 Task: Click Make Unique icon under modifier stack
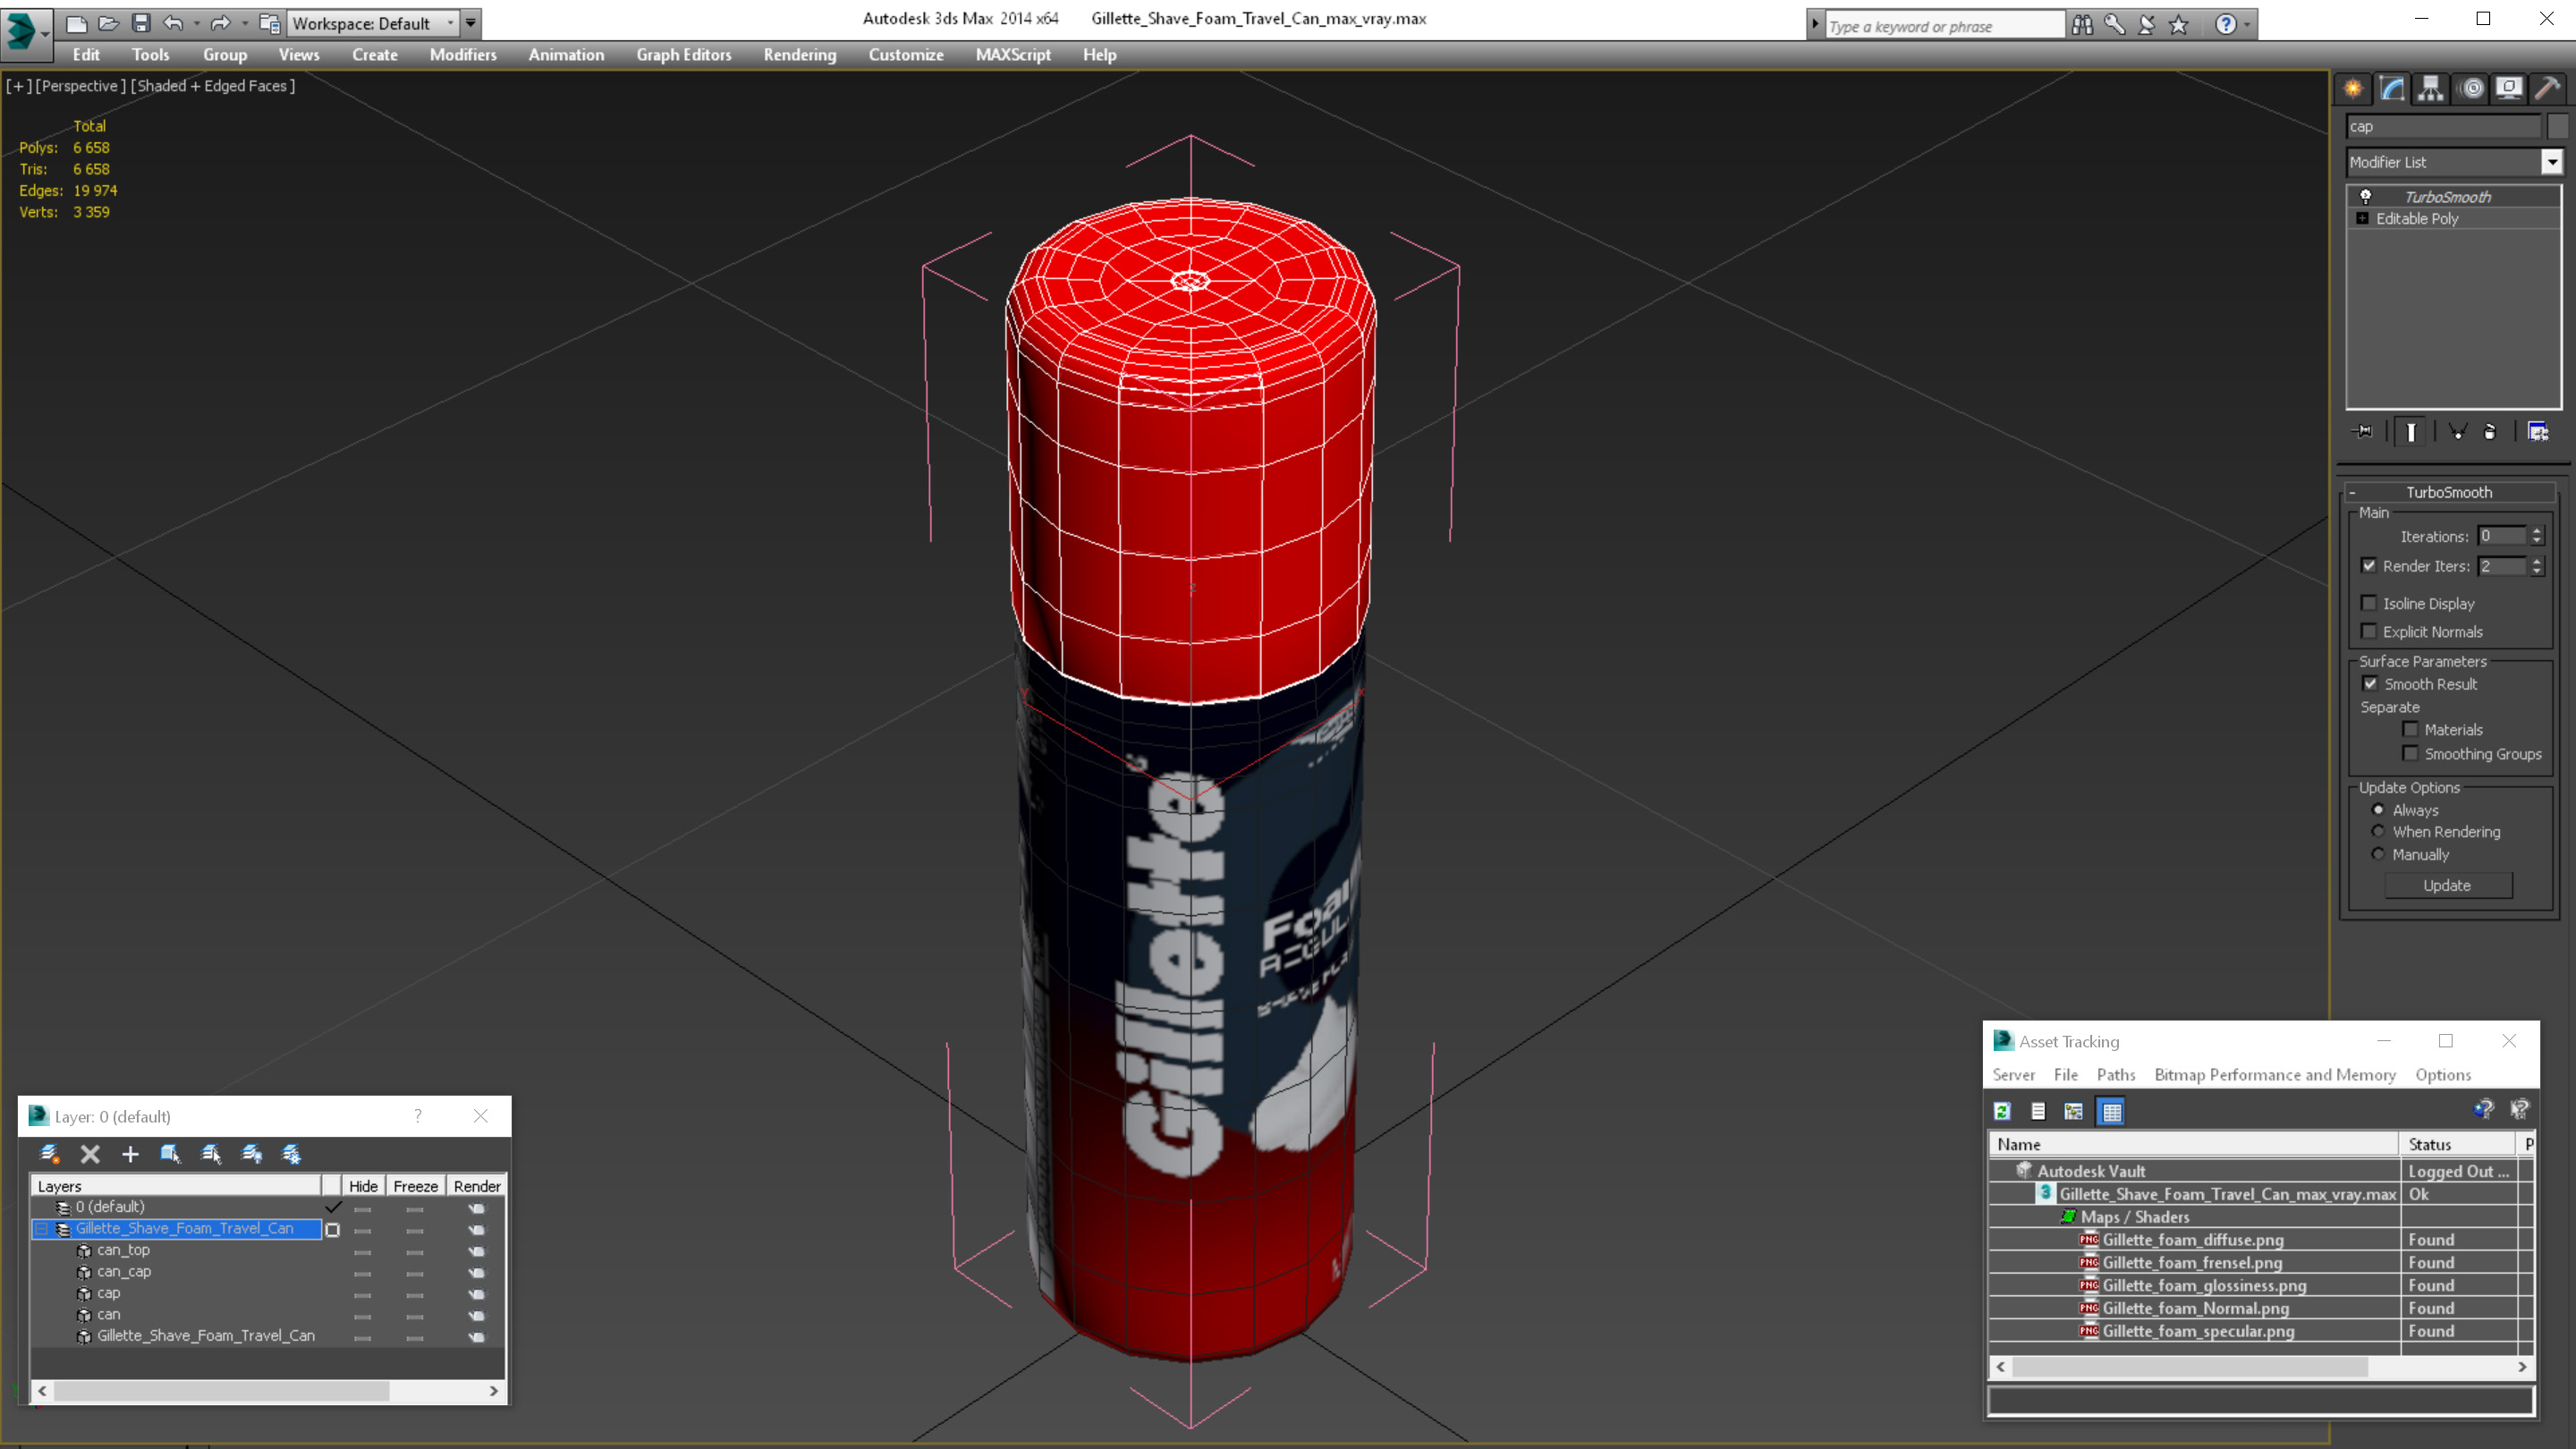(x=2457, y=432)
